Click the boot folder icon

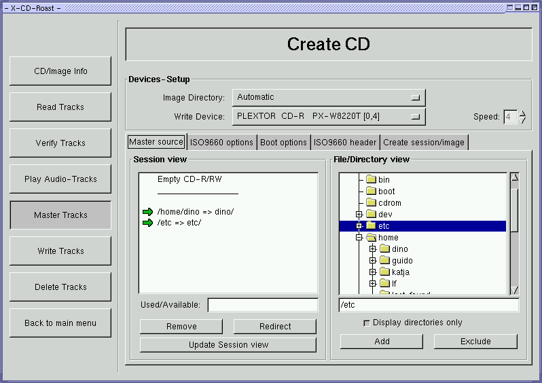coord(371,191)
